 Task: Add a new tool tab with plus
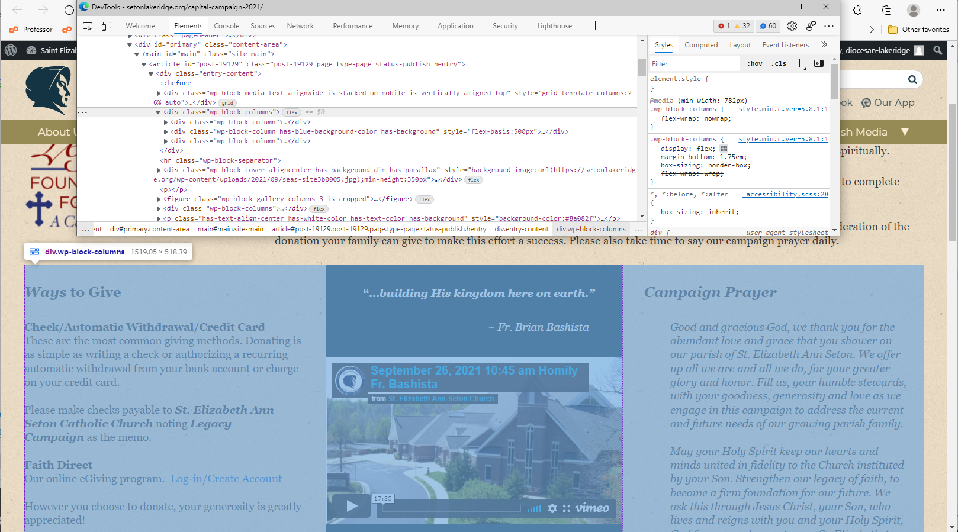click(595, 25)
